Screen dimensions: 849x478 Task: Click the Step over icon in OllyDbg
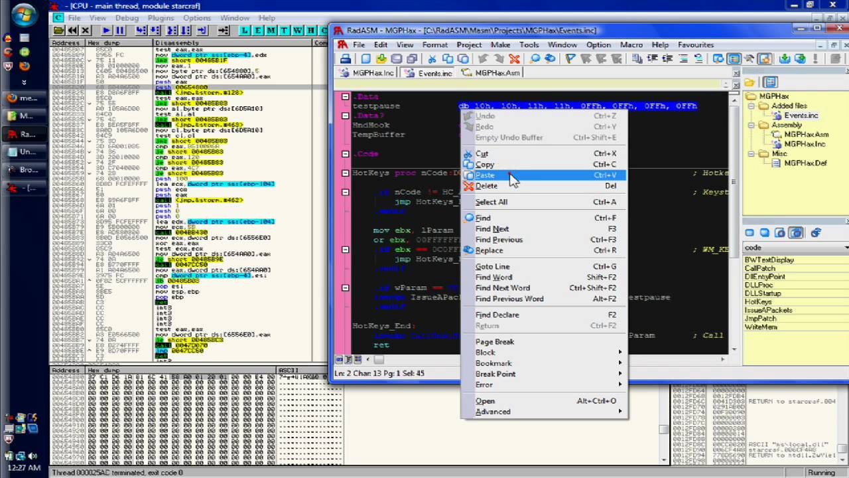(154, 31)
